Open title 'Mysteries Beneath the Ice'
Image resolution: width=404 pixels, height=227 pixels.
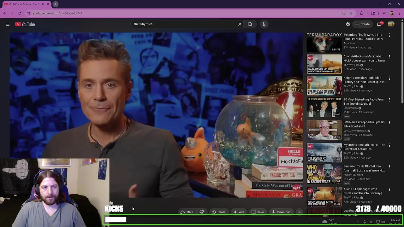click(x=364, y=147)
